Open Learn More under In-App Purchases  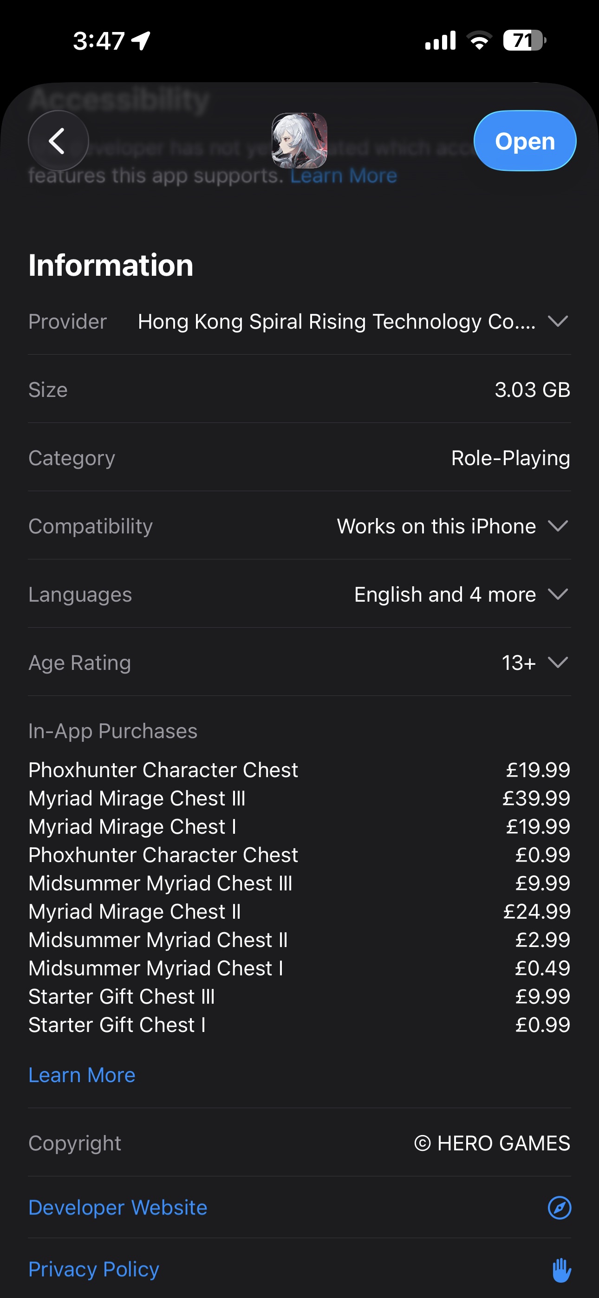click(82, 1075)
